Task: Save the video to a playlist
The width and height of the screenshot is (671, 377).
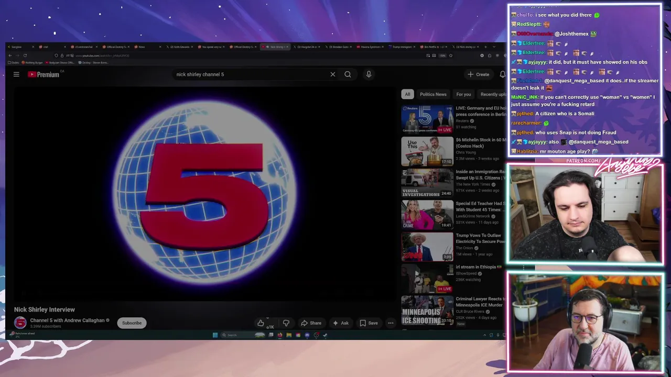Action: (x=369, y=323)
